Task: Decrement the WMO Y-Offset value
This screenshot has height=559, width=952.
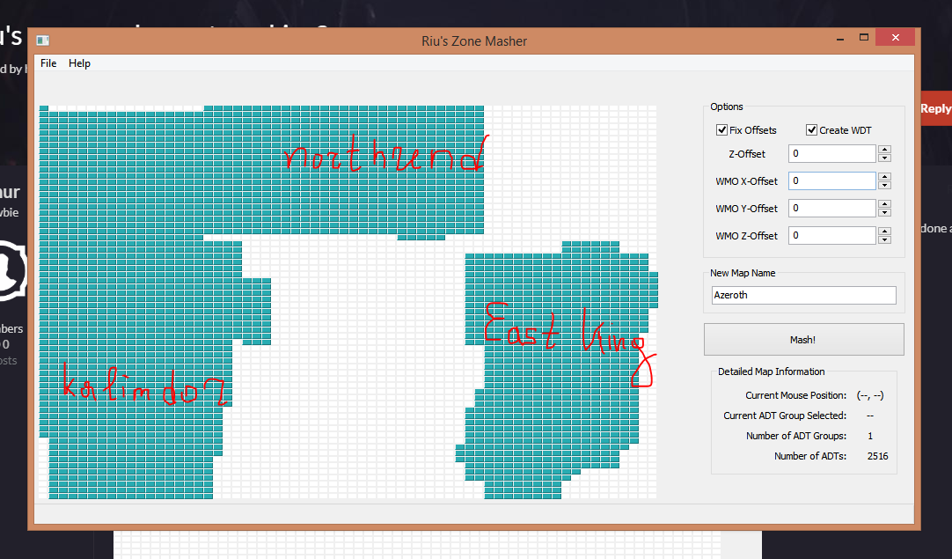Action: (x=885, y=213)
